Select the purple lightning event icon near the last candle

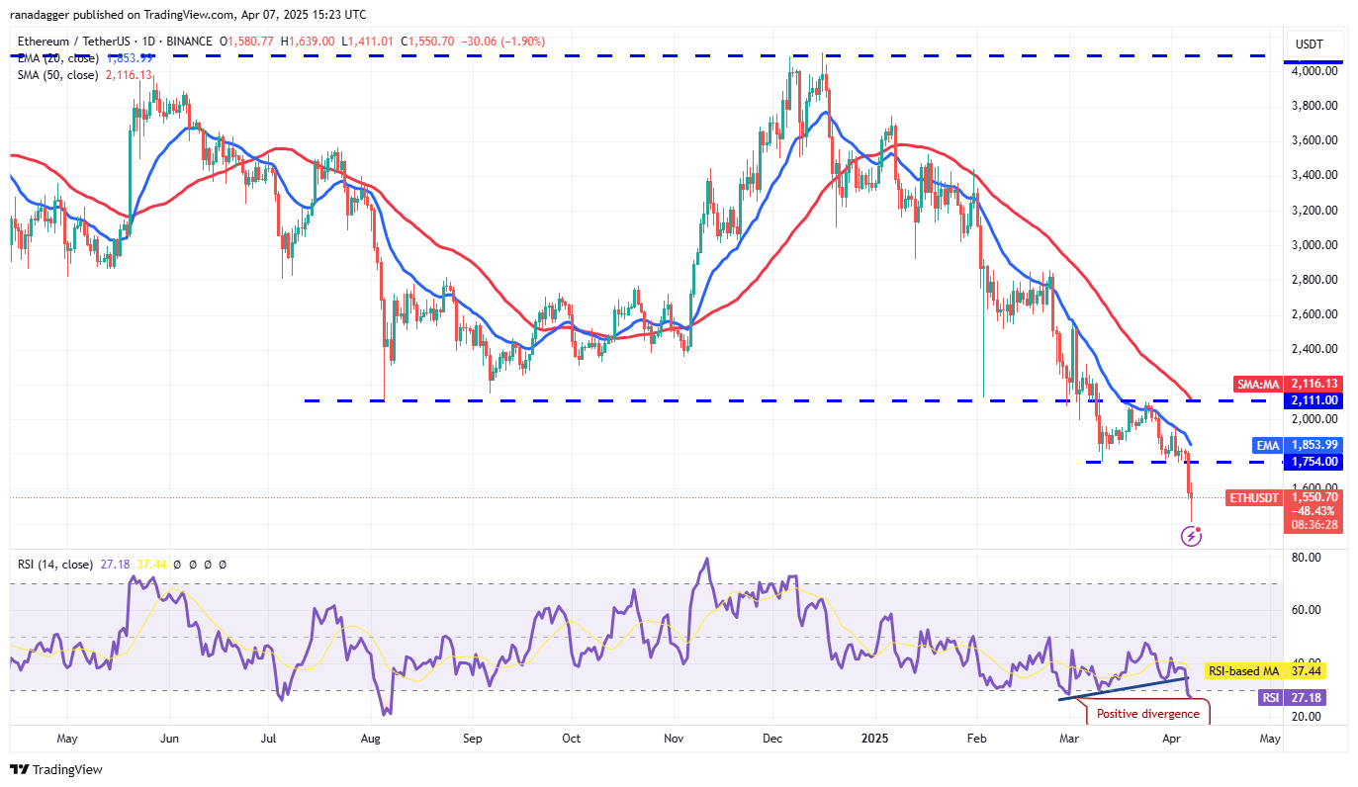coord(1191,535)
